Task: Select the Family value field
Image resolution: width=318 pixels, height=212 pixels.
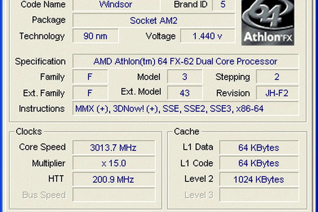Action: pyautogui.click(x=90, y=77)
